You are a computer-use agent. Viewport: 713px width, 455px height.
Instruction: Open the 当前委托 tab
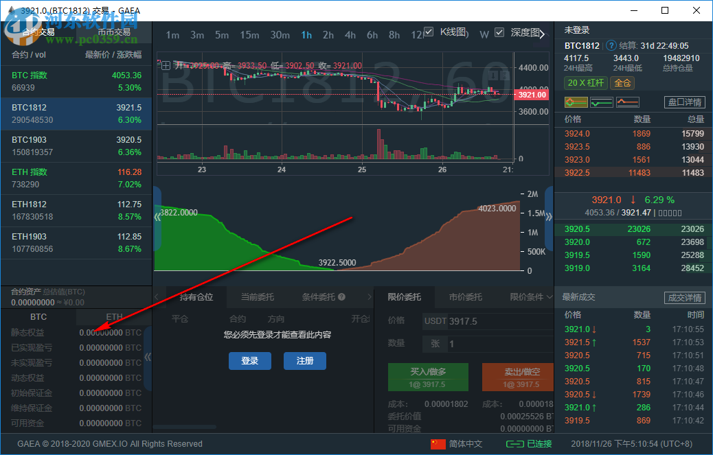pos(258,297)
